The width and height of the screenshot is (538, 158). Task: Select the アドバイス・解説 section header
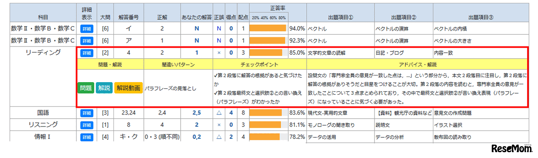(x=417, y=65)
